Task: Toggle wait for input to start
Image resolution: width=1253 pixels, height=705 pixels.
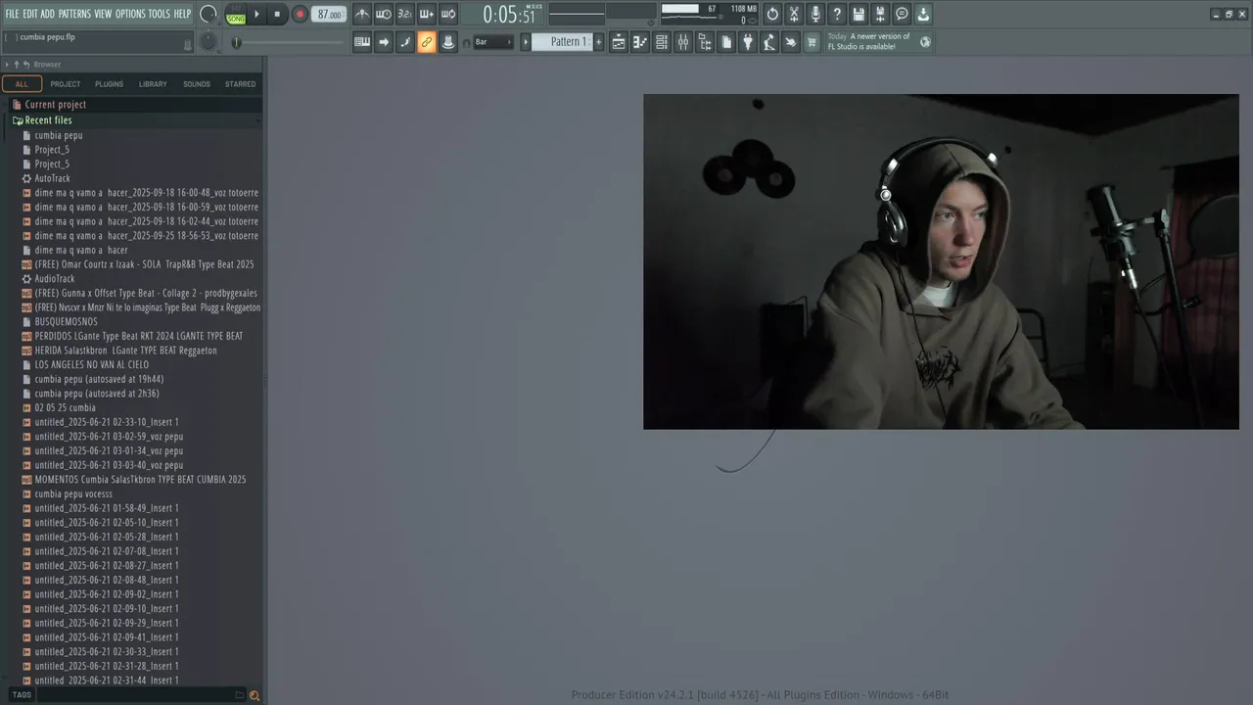Action: pyautogui.click(x=384, y=15)
